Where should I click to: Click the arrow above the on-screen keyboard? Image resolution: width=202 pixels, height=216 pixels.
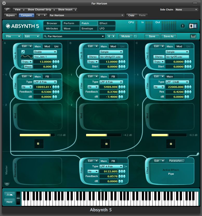(x=101, y=190)
